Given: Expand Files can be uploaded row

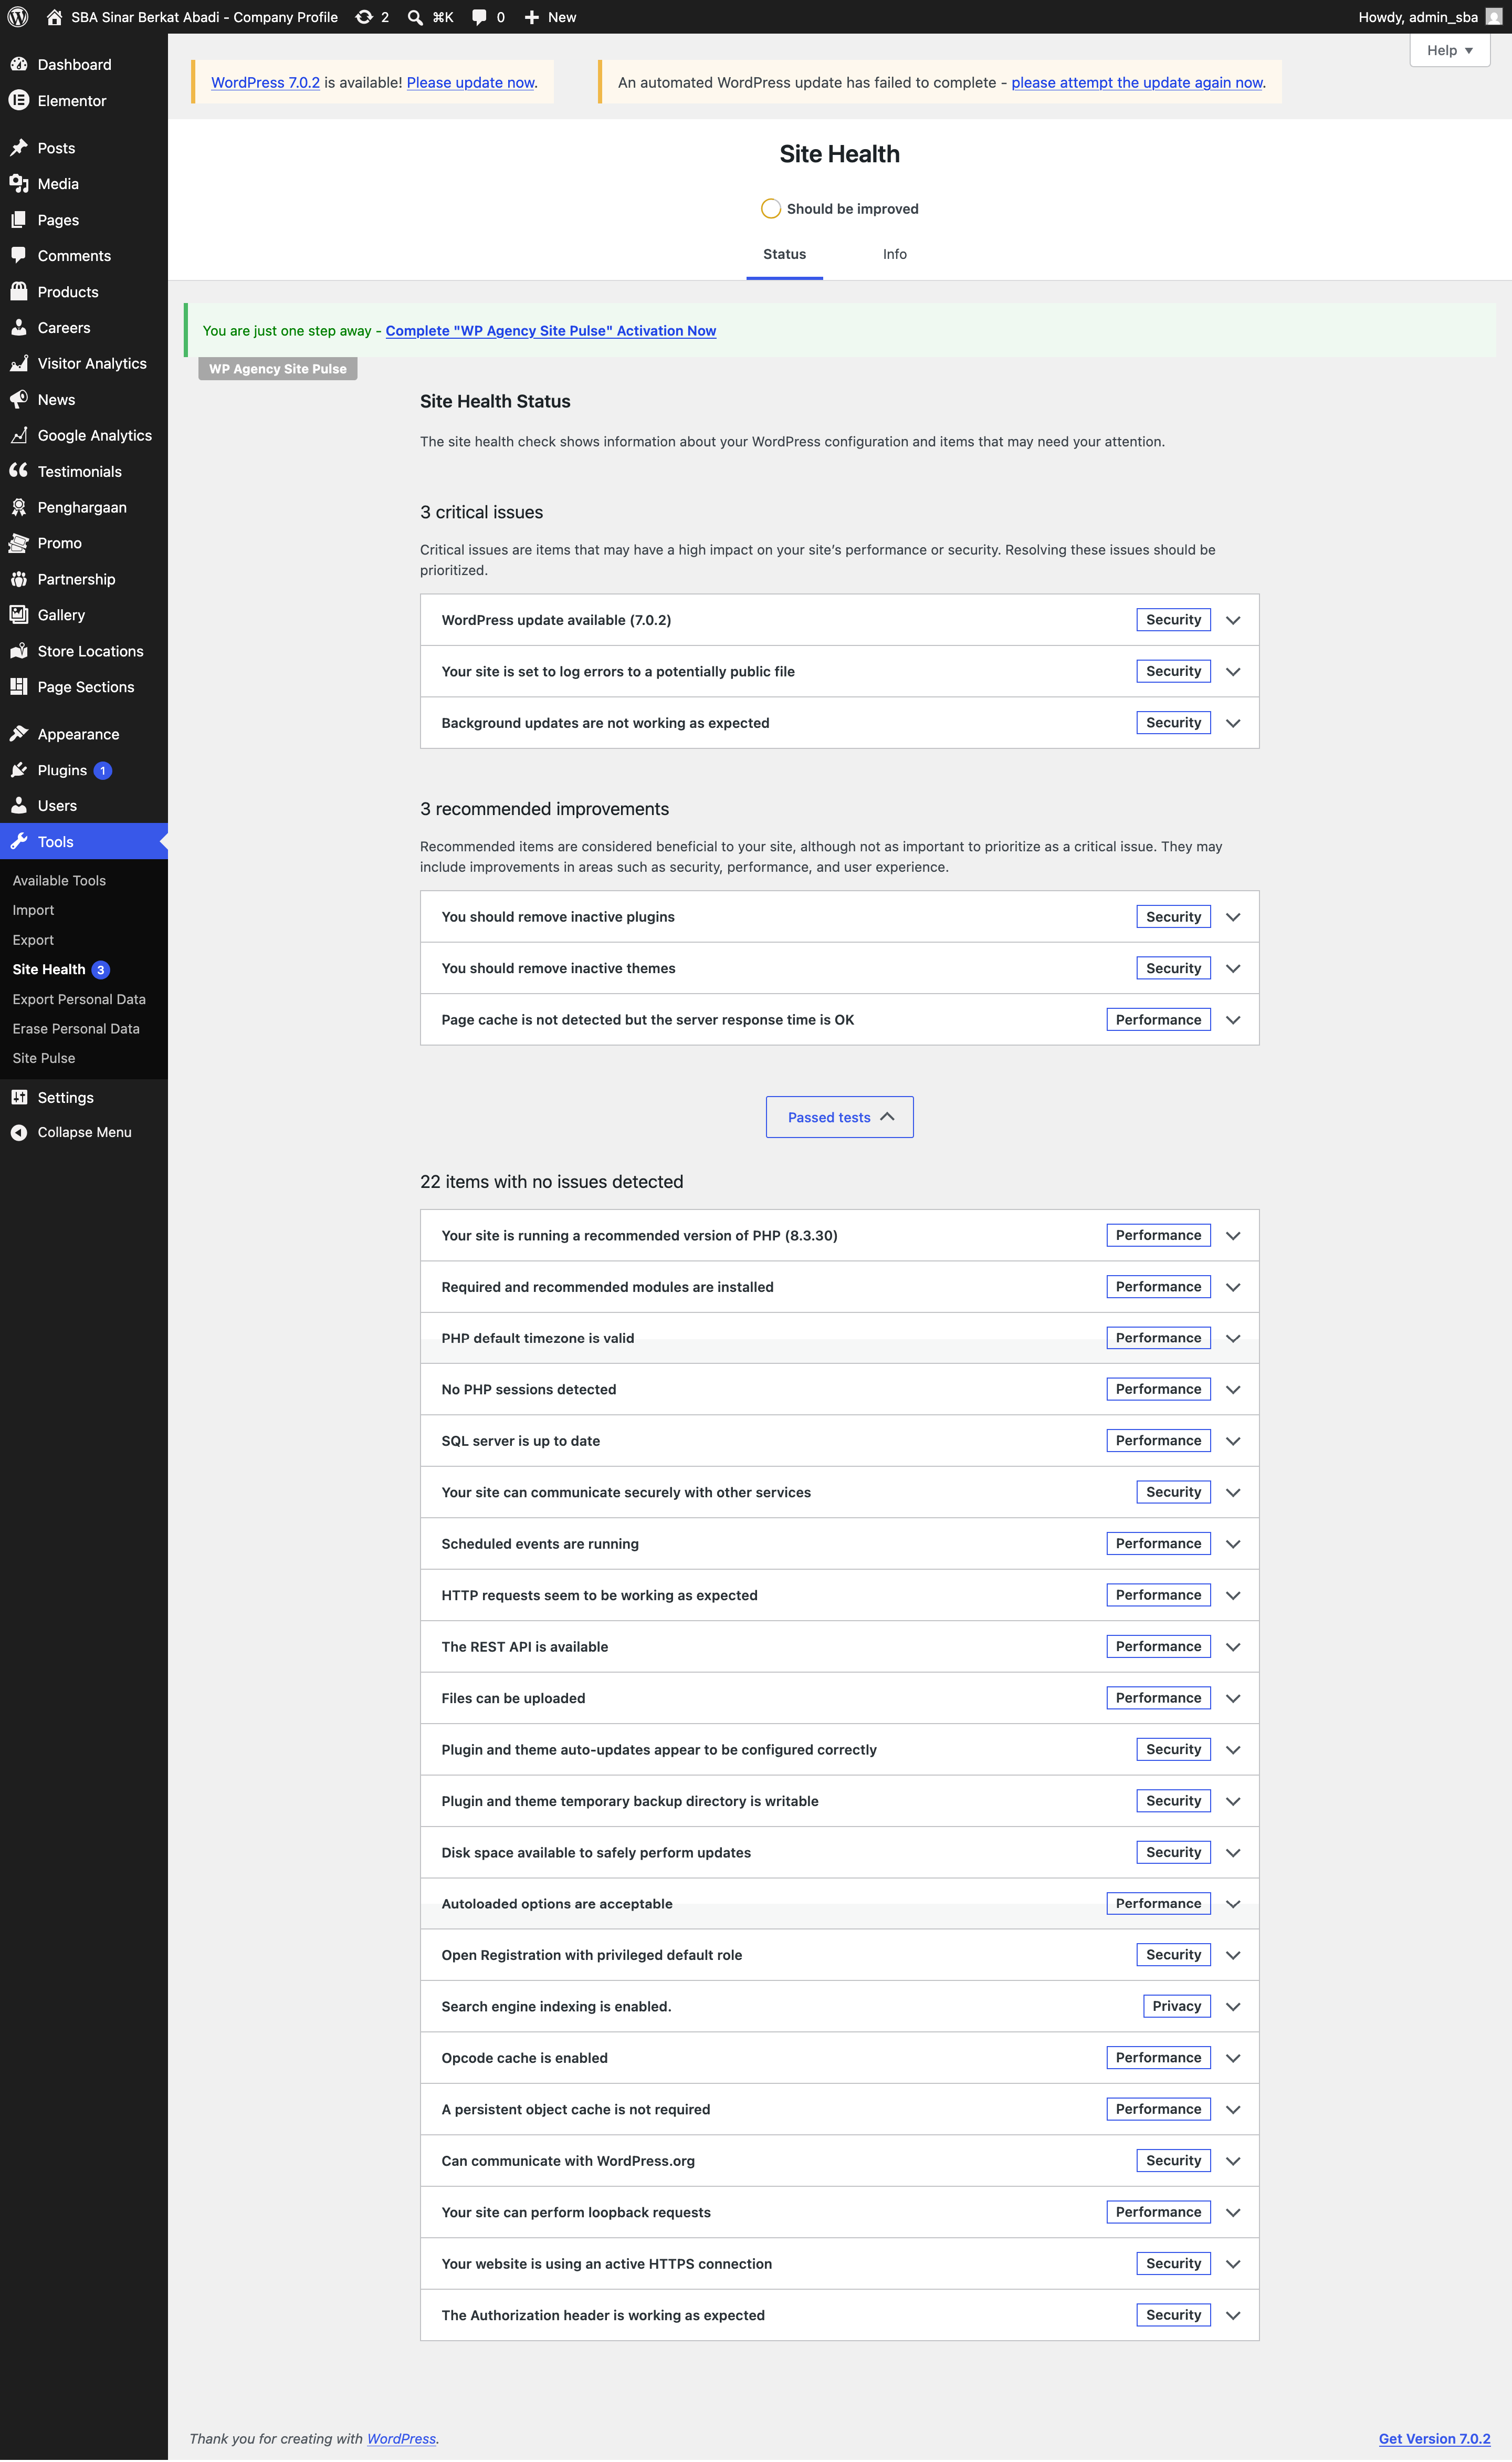Looking at the screenshot, I should pyautogui.click(x=839, y=1699).
